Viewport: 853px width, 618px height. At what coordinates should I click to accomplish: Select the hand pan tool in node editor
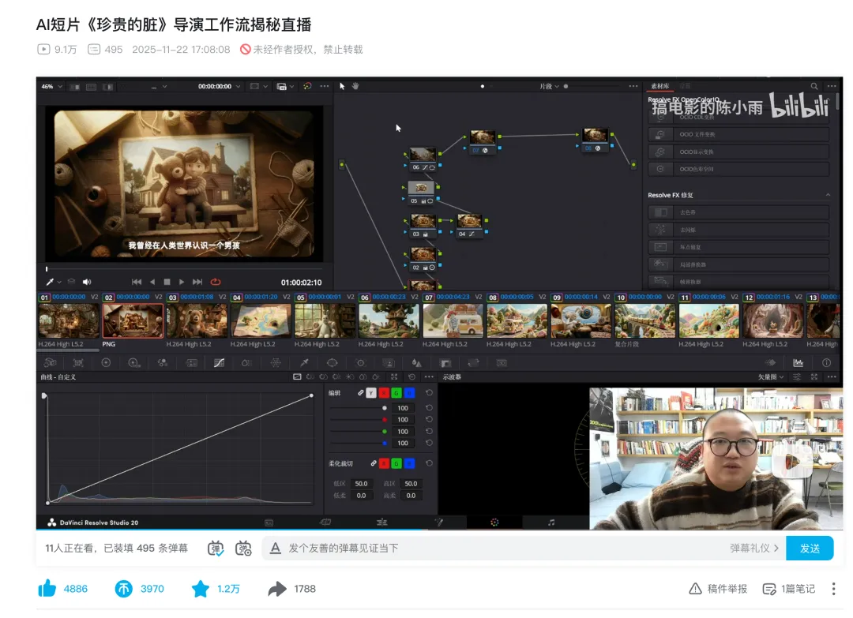tap(355, 86)
